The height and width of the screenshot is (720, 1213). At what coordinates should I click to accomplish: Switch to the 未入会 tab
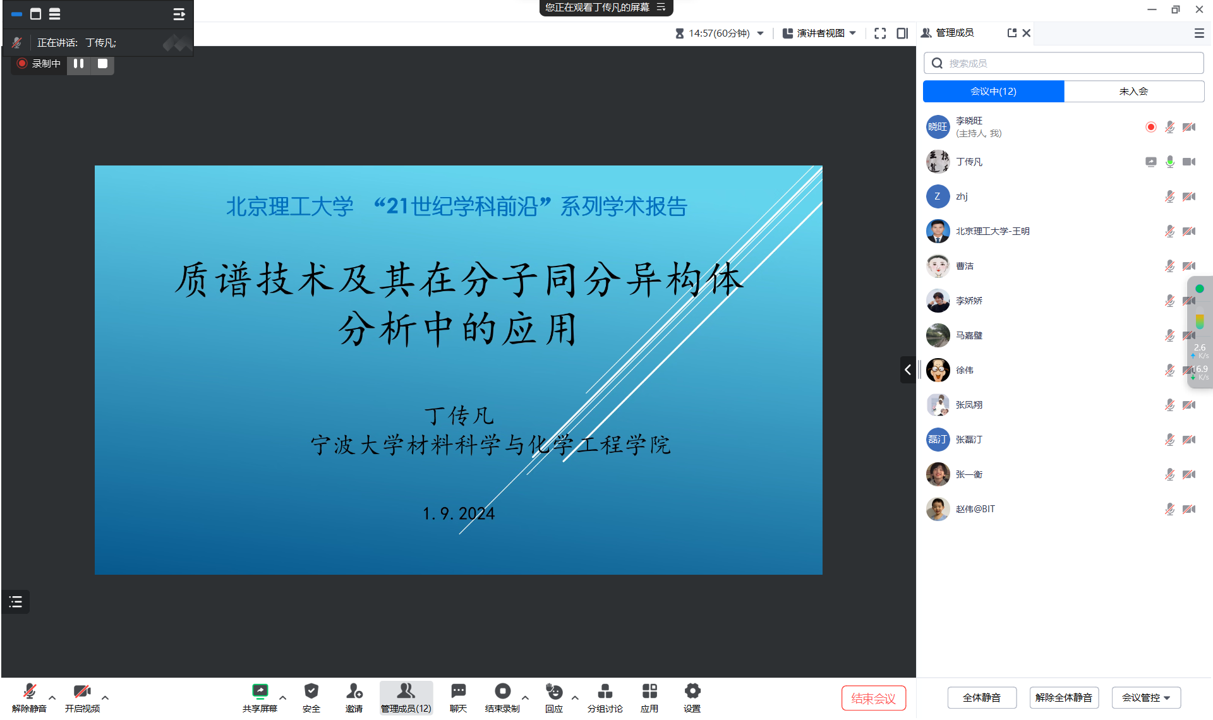pyautogui.click(x=1133, y=91)
